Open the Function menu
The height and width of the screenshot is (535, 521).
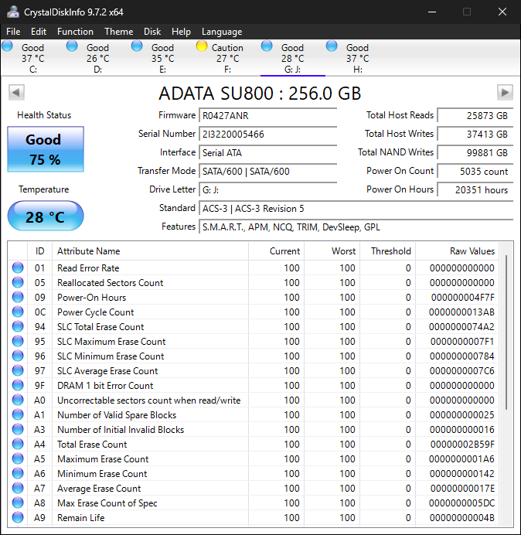click(x=75, y=32)
